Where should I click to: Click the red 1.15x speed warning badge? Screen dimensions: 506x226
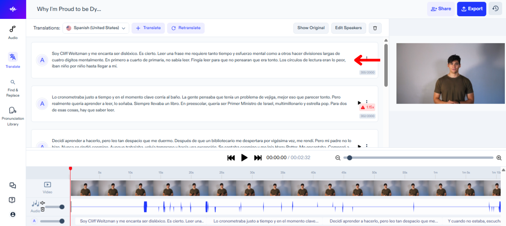coord(367,108)
